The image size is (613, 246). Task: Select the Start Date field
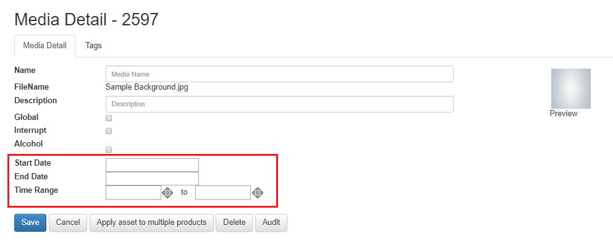152,165
